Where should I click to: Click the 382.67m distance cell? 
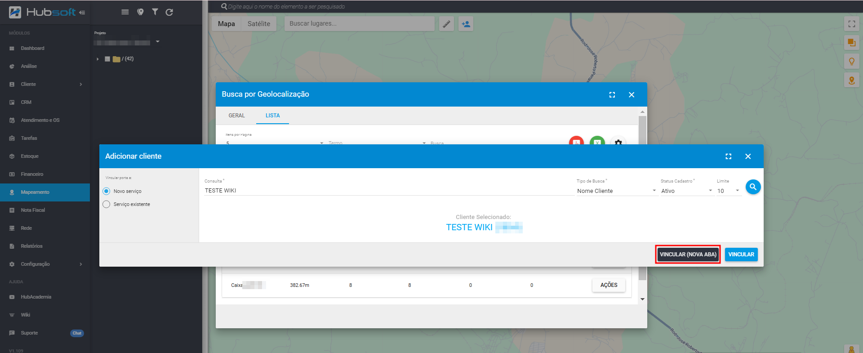(299, 285)
